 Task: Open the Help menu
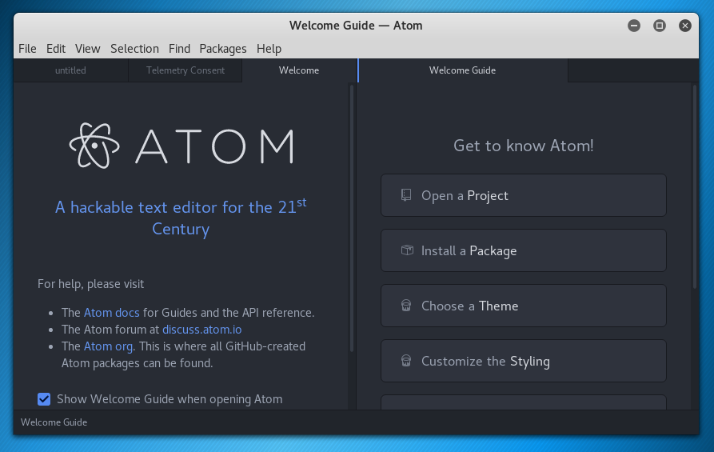coord(269,49)
